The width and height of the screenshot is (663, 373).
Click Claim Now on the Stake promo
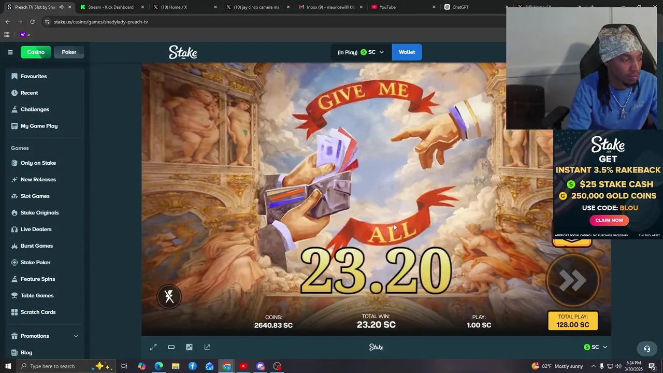pyautogui.click(x=609, y=220)
